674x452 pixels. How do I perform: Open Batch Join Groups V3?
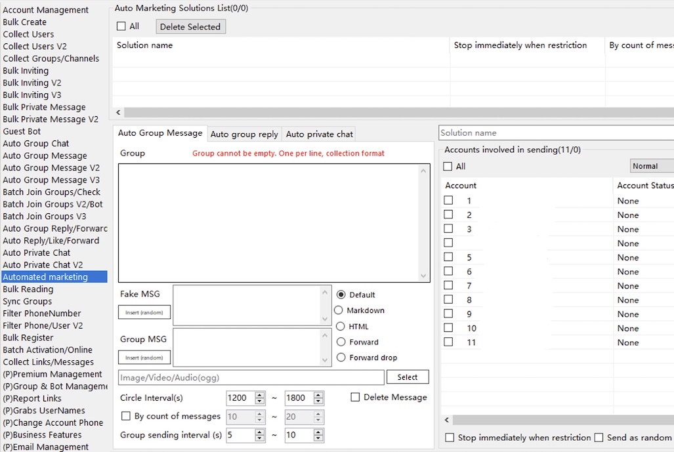(44, 216)
